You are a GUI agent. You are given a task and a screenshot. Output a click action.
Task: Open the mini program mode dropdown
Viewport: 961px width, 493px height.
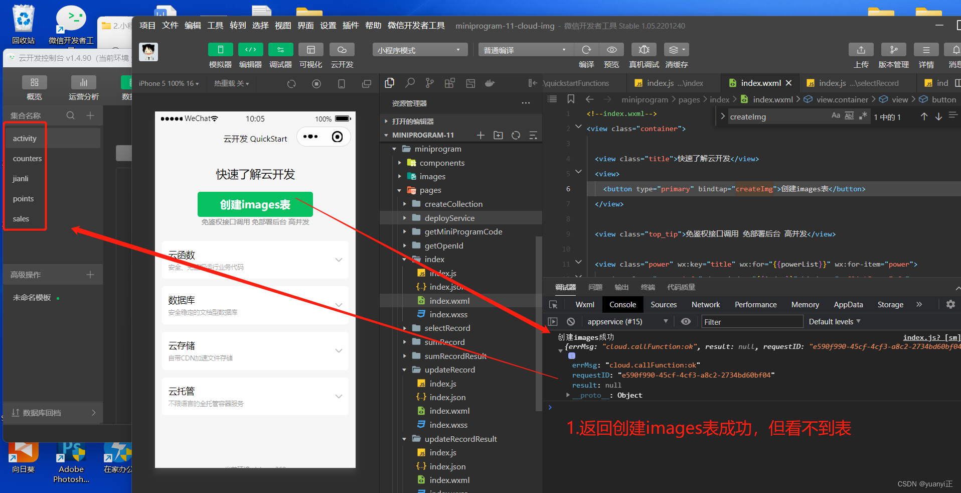[x=420, y=50]
